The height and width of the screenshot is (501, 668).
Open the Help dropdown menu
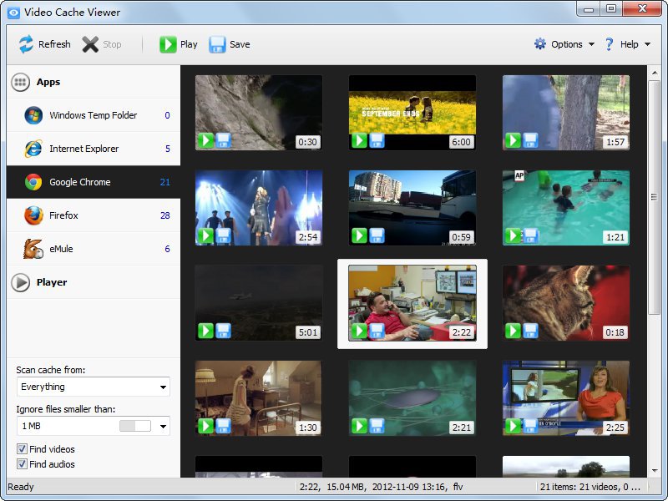coord(628,44)
